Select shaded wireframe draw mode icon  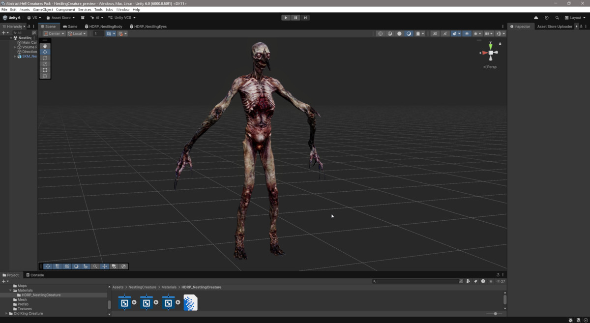tap(390, 33)
